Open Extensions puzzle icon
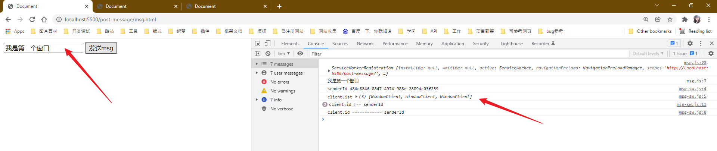The width and height of the screenshot is (717, 151). pyautogui.click(x=685, y=19)
